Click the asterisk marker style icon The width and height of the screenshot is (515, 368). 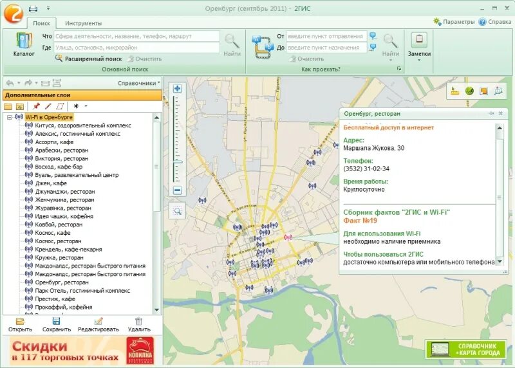(76, 106)
